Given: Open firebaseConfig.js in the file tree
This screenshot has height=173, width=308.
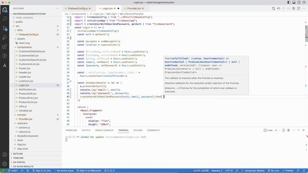Looking at the screenshot, I should [29, 35].
